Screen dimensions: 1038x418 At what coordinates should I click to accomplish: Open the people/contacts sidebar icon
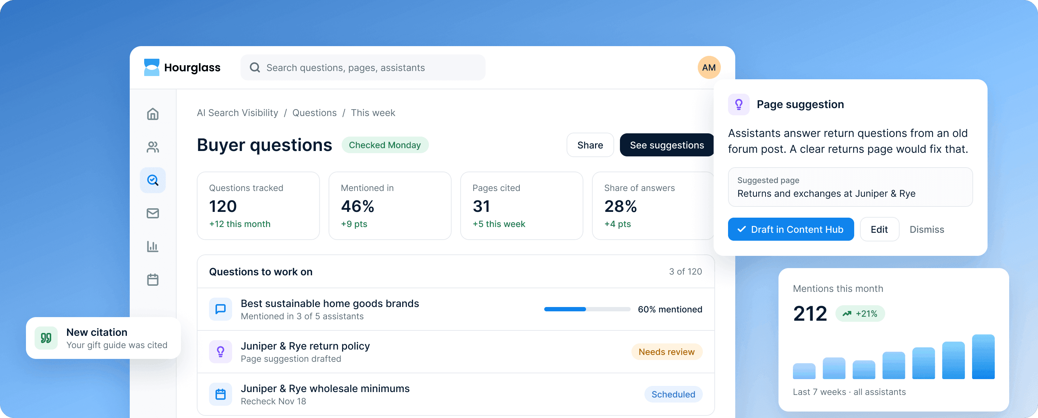(153, 147)
